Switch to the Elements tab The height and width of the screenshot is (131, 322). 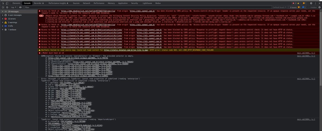pyautogui.click(x=16, y=3)
